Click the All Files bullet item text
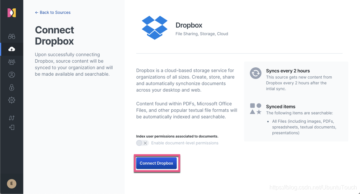Image resolution: width=360 pixels, height=194 pixels. pos(304,127)
